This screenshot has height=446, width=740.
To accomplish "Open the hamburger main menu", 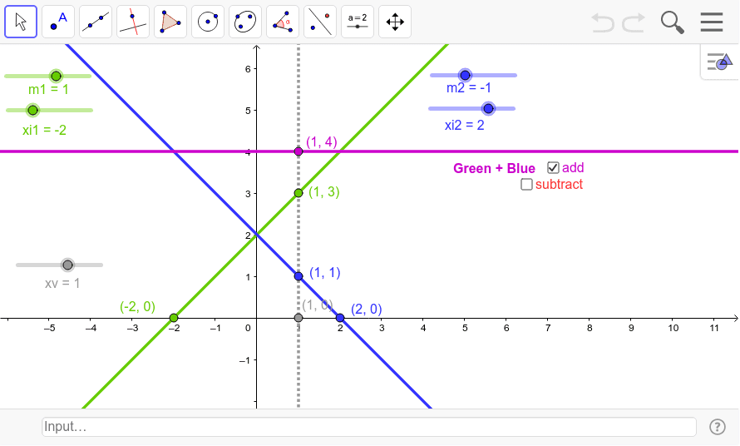I will coord(712,22).
